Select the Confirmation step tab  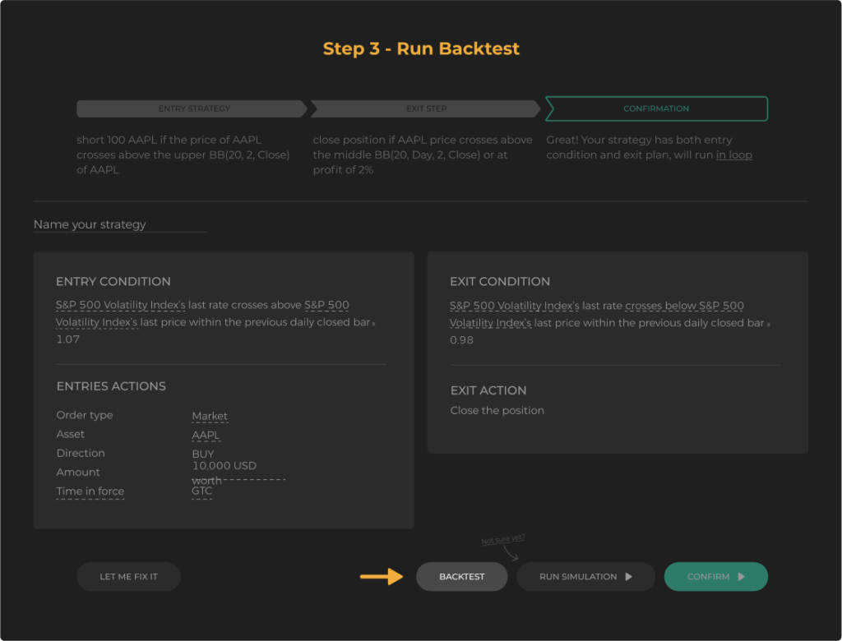(x=655, y=108)
